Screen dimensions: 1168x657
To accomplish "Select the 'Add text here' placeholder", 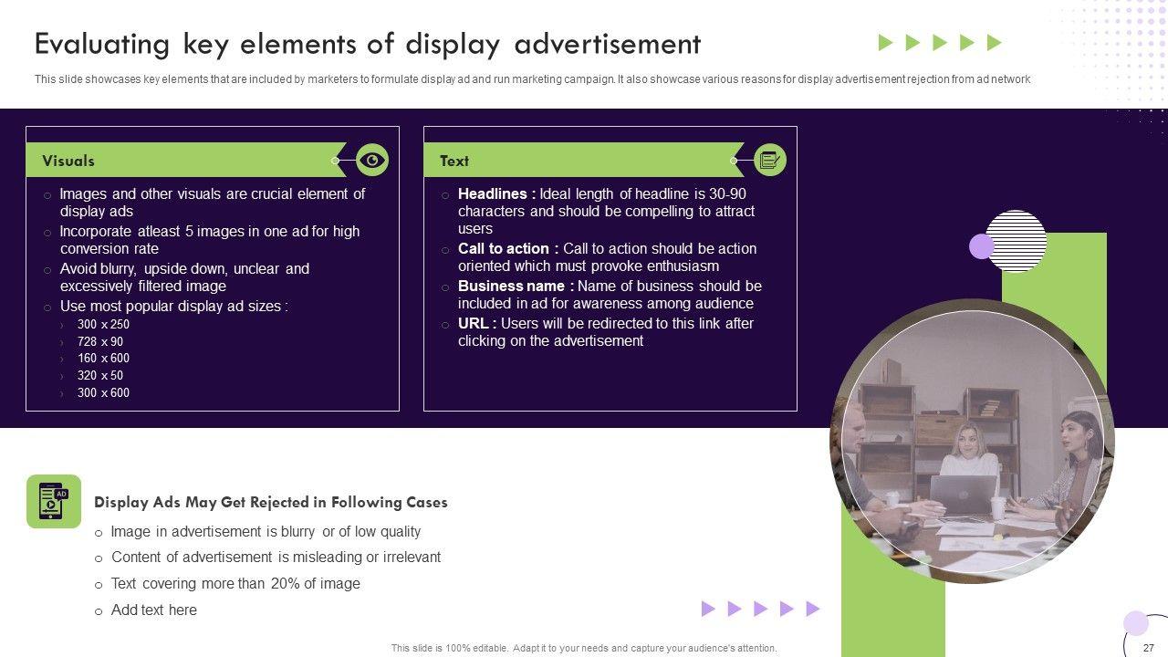I will (153, 610).
